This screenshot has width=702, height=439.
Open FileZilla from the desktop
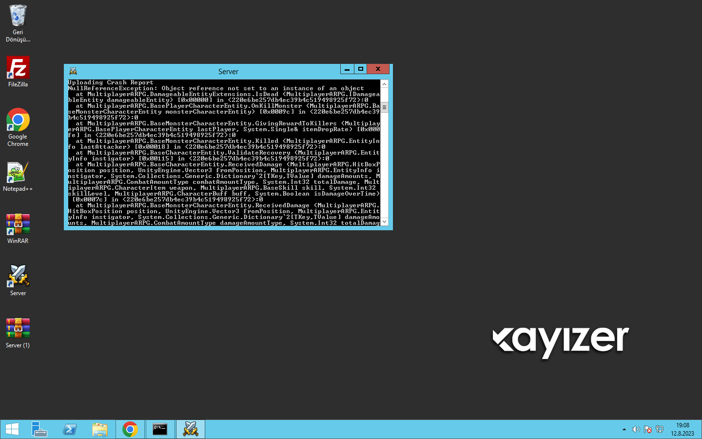click(x=18, y=67)
